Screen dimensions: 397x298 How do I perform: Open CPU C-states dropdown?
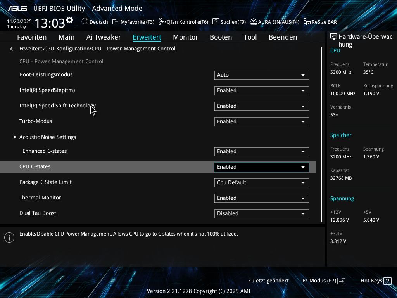262,167
